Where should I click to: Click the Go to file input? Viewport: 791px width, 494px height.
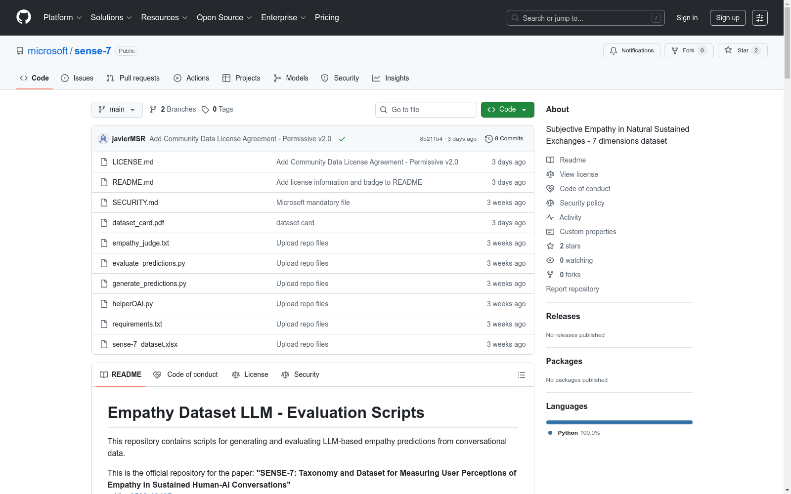(426, 110)
